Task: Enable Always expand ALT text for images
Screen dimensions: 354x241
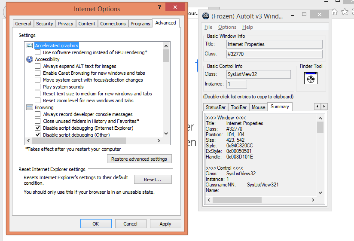Action: pos(38,66)
